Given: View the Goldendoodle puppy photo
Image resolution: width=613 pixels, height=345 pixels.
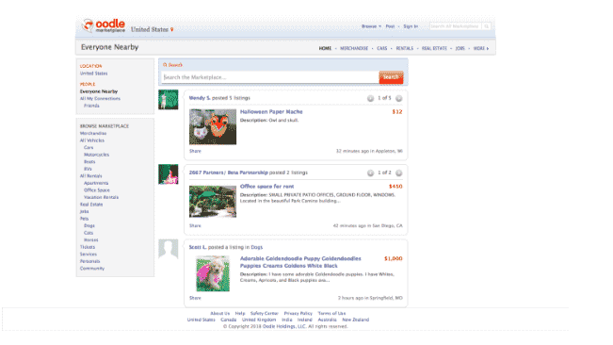Looking at the screenshot, I should [213, 273].
